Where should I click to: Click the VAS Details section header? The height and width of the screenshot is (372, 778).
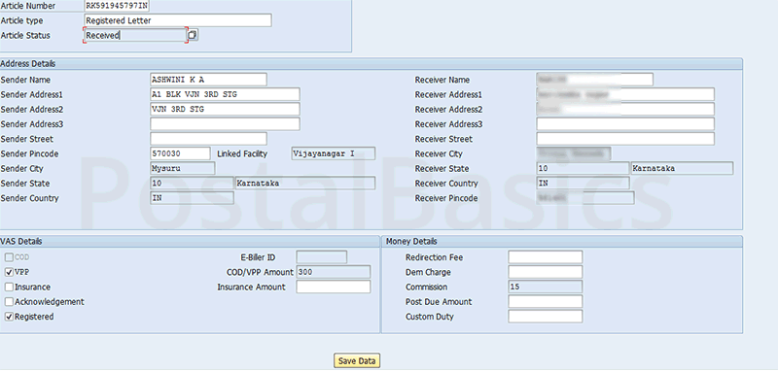pos(190,241)
